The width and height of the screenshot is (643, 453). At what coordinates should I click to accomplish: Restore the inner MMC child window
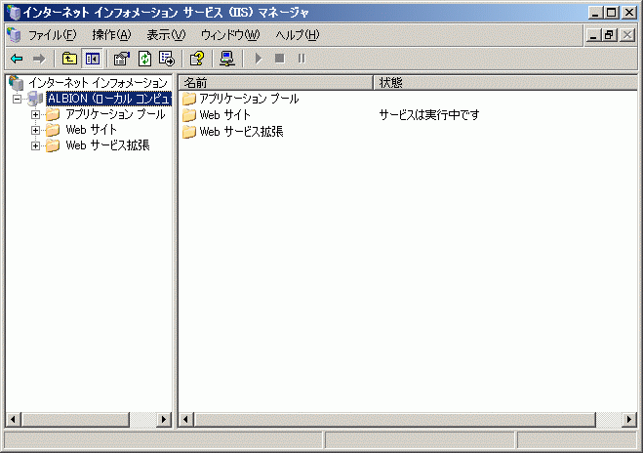tap(609, 35)
